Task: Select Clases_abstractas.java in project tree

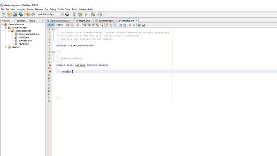Action: (29, 34)
